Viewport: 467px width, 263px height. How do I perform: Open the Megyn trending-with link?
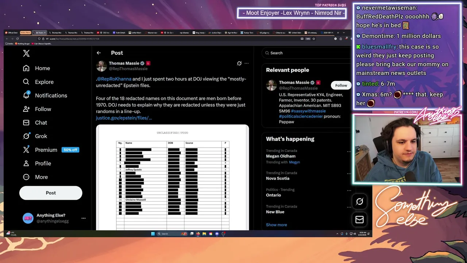[294, 162]
